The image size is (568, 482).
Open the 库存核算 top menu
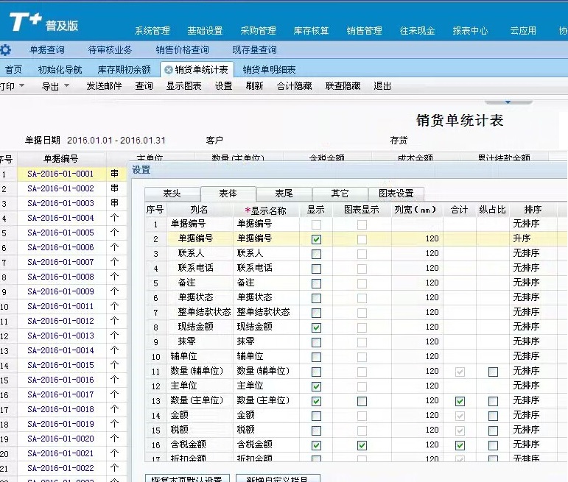[x=311, y=31]
